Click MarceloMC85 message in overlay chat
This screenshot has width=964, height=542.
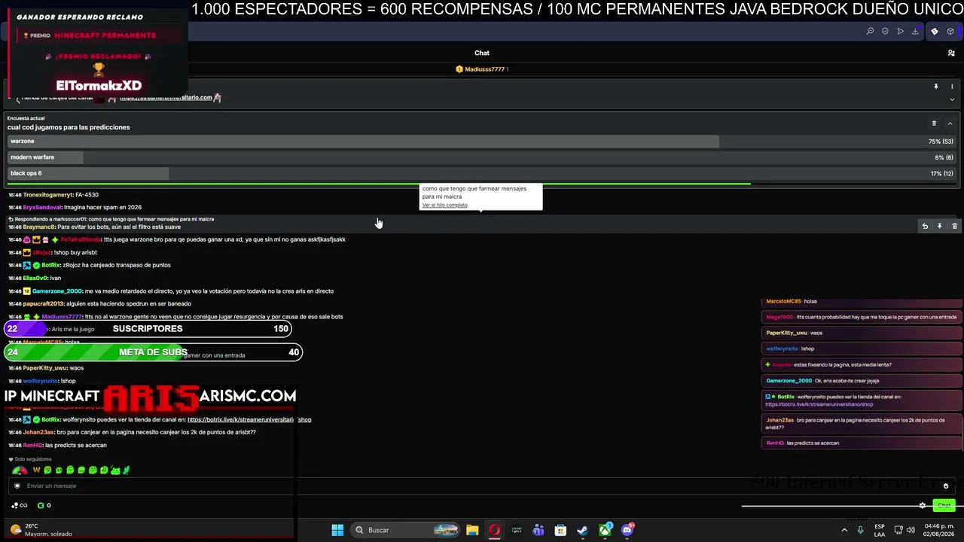coord(861,301)
